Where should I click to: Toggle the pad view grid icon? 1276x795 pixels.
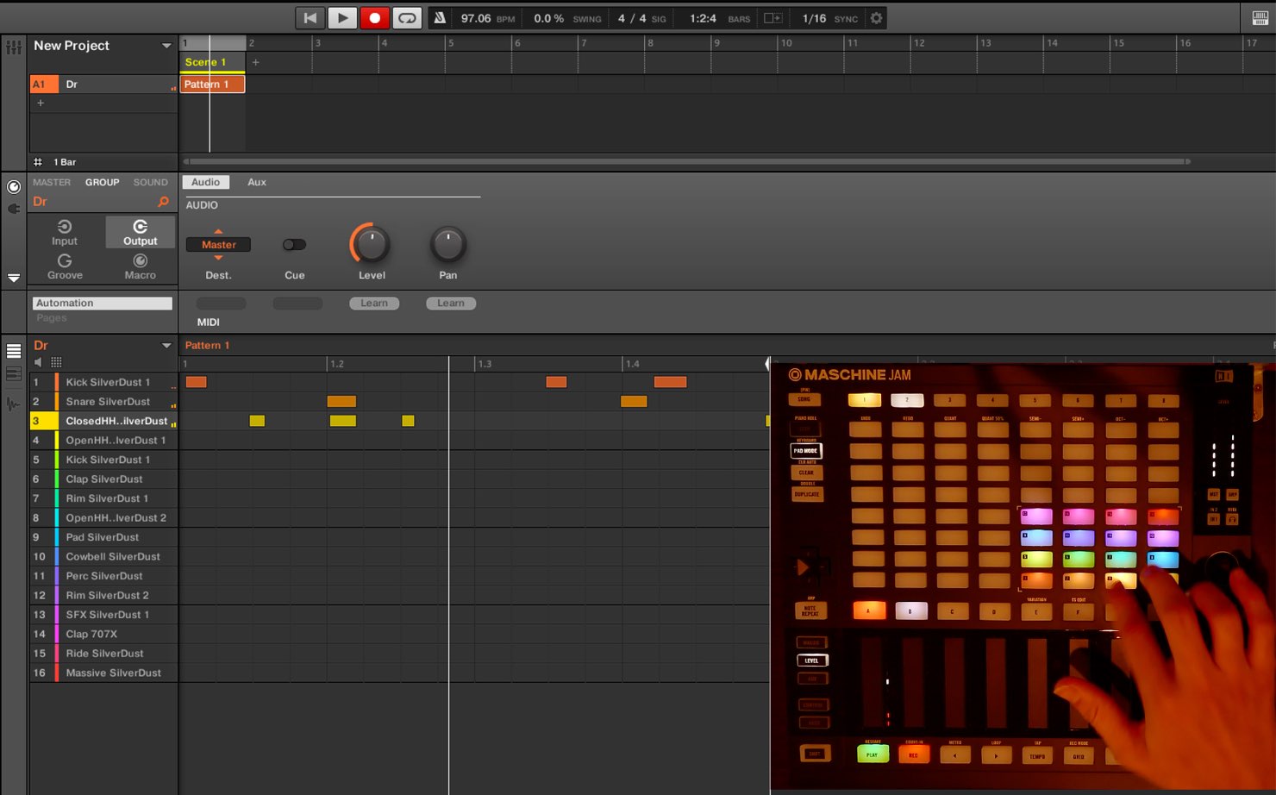[56, 362]
